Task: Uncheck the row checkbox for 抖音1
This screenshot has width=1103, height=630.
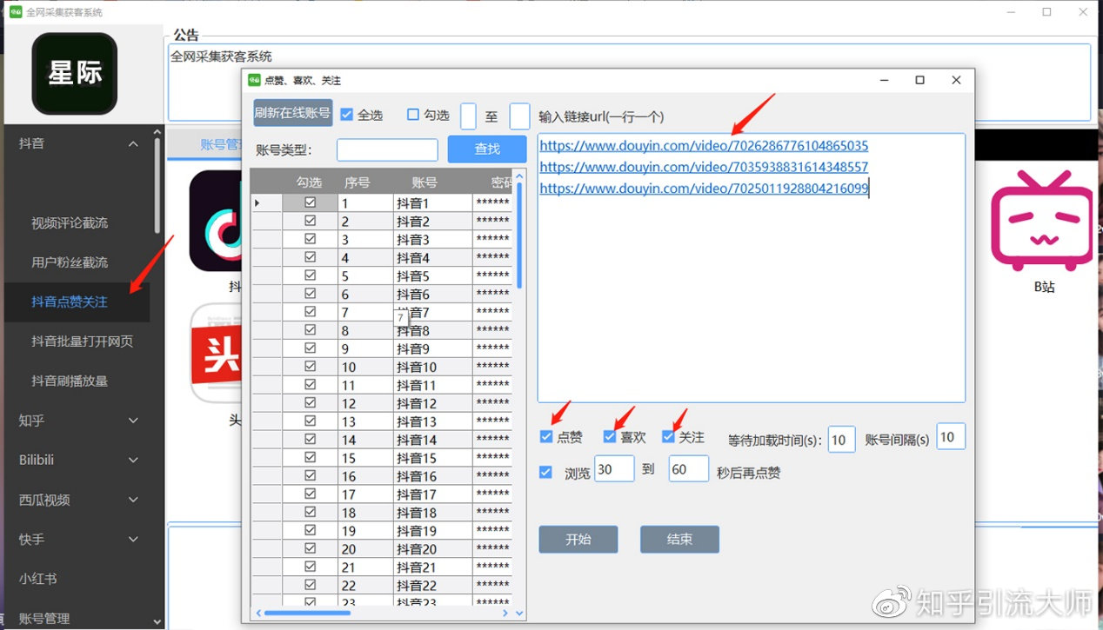Action: [x=310, y=202]
